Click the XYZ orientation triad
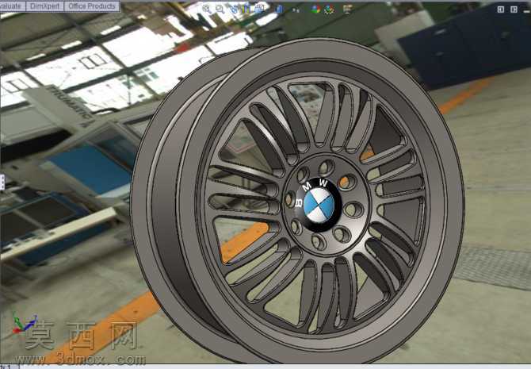Viewport: 531px width, 369px height. 24,323
